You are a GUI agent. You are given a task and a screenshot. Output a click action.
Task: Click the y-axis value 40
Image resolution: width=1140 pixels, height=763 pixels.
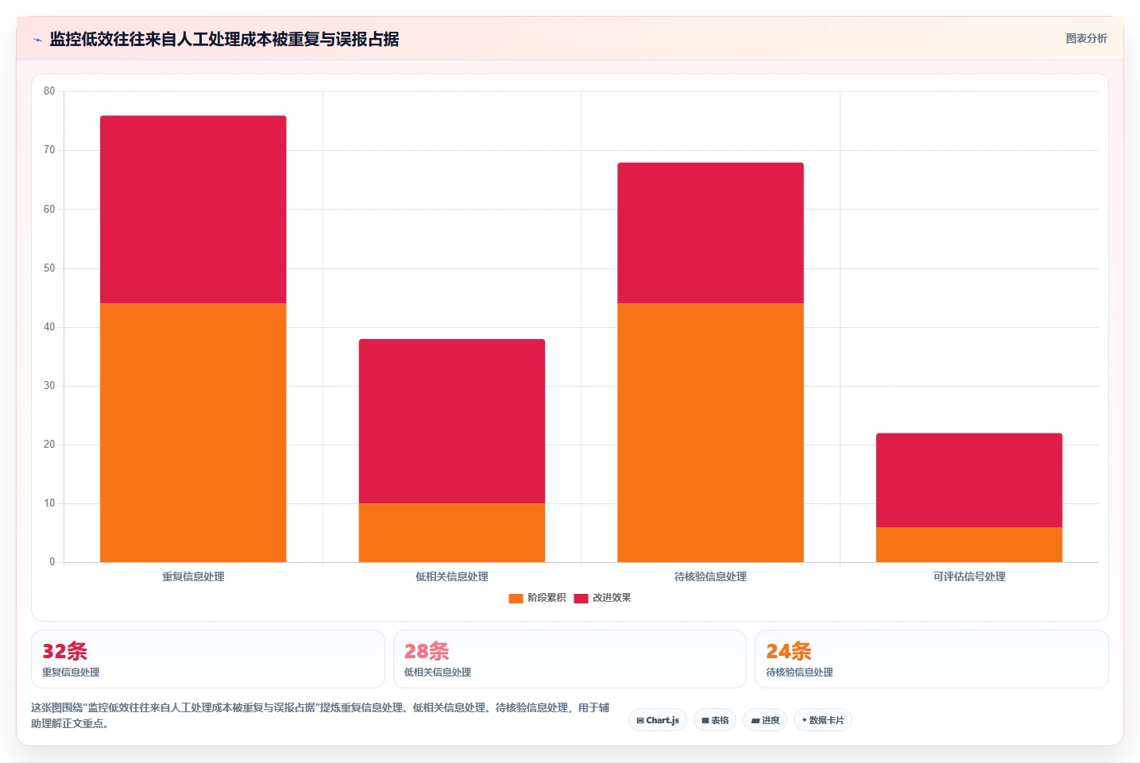click(x=49, y=327)
